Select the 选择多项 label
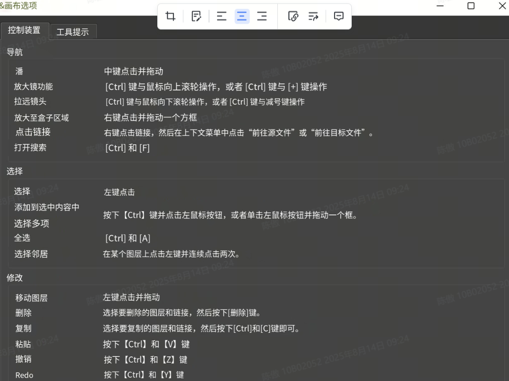 32,223
